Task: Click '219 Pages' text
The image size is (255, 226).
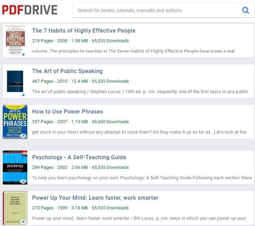Action: (x=43, y=41)
